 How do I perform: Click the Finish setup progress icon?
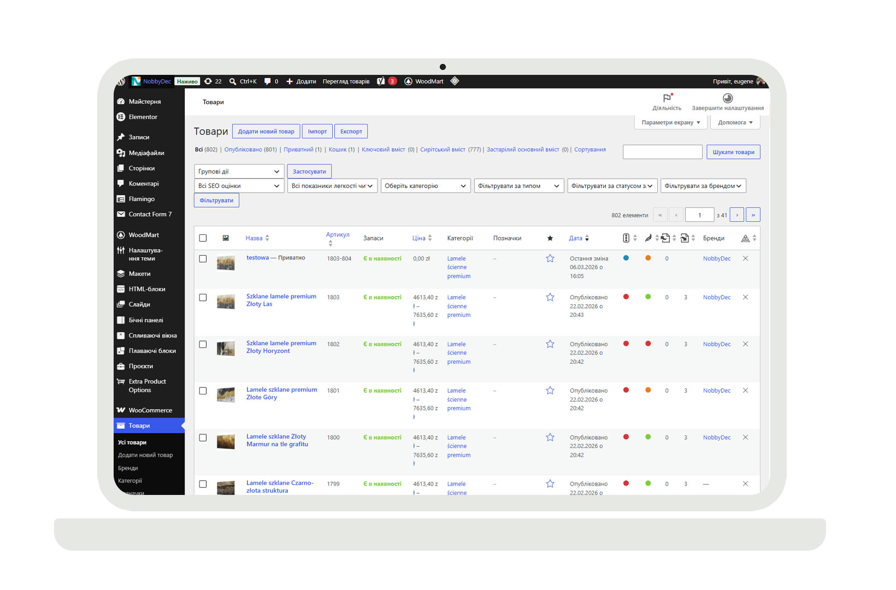coord(728,98)
